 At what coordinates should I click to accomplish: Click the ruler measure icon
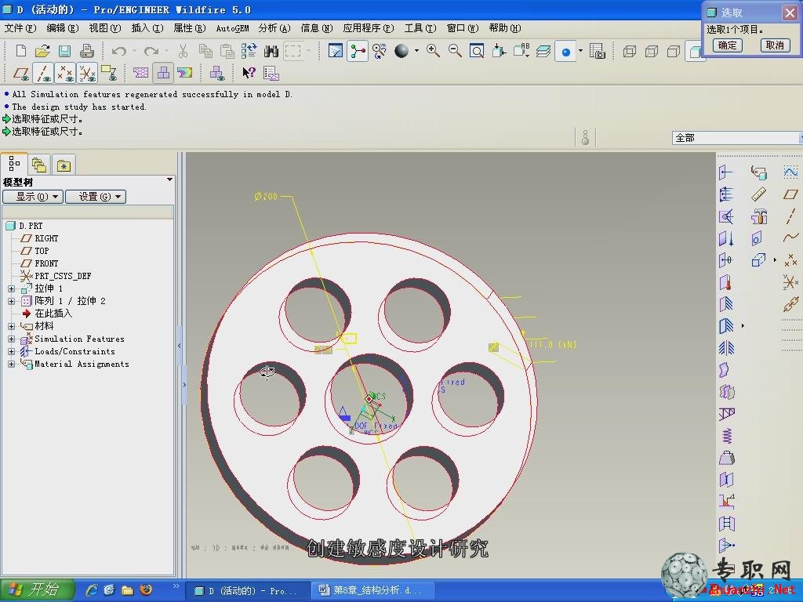click(759, 194)
